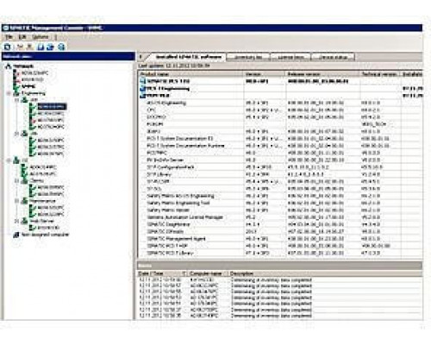
Task: Click the Maintenance group icon
Action: click(x=25, y=201)
